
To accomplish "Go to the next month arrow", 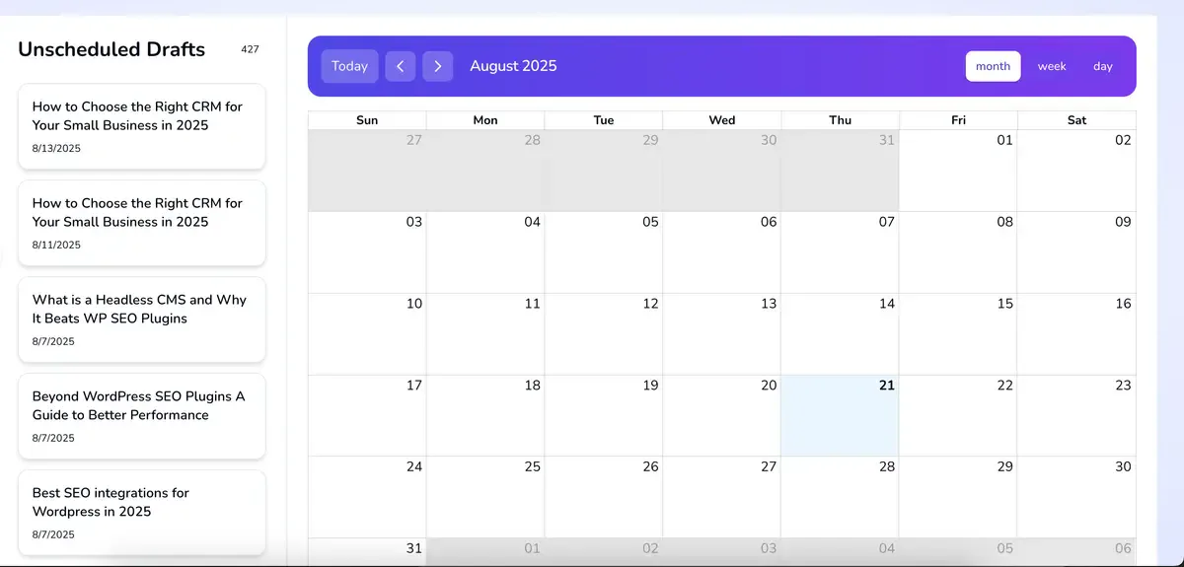I will pos(438,66).
